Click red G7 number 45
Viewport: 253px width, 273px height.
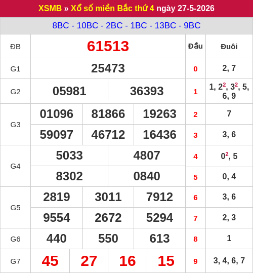pos(50,261)
